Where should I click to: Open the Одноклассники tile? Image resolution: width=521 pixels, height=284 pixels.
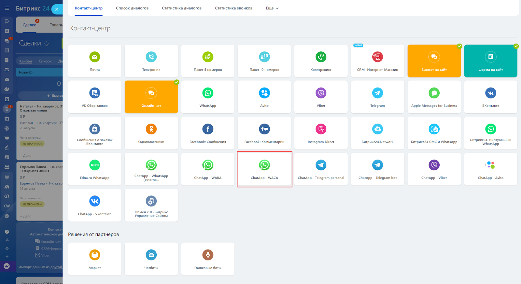click(151, 133)
